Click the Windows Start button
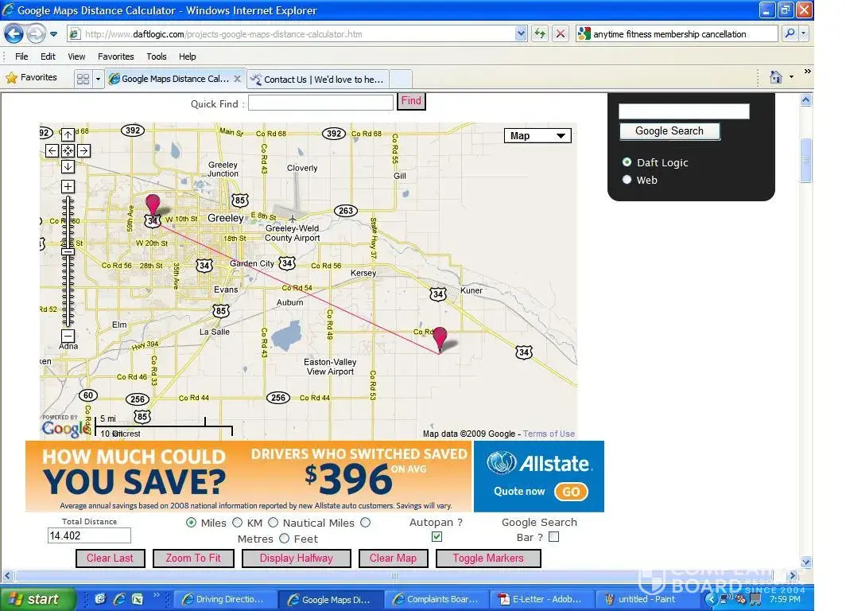Image resolution: width=846 pixels, height=611 pixels. [37, 599]
